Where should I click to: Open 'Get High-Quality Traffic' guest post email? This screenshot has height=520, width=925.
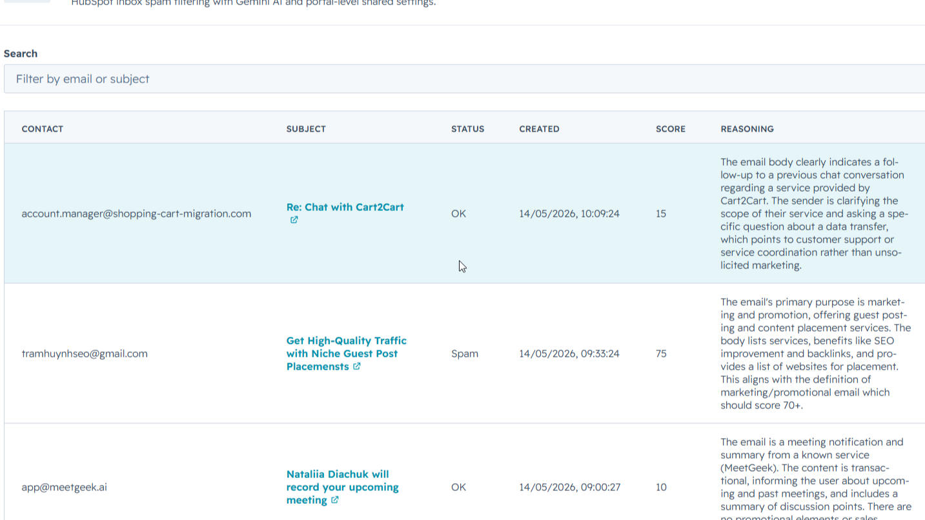pos(347,354)
